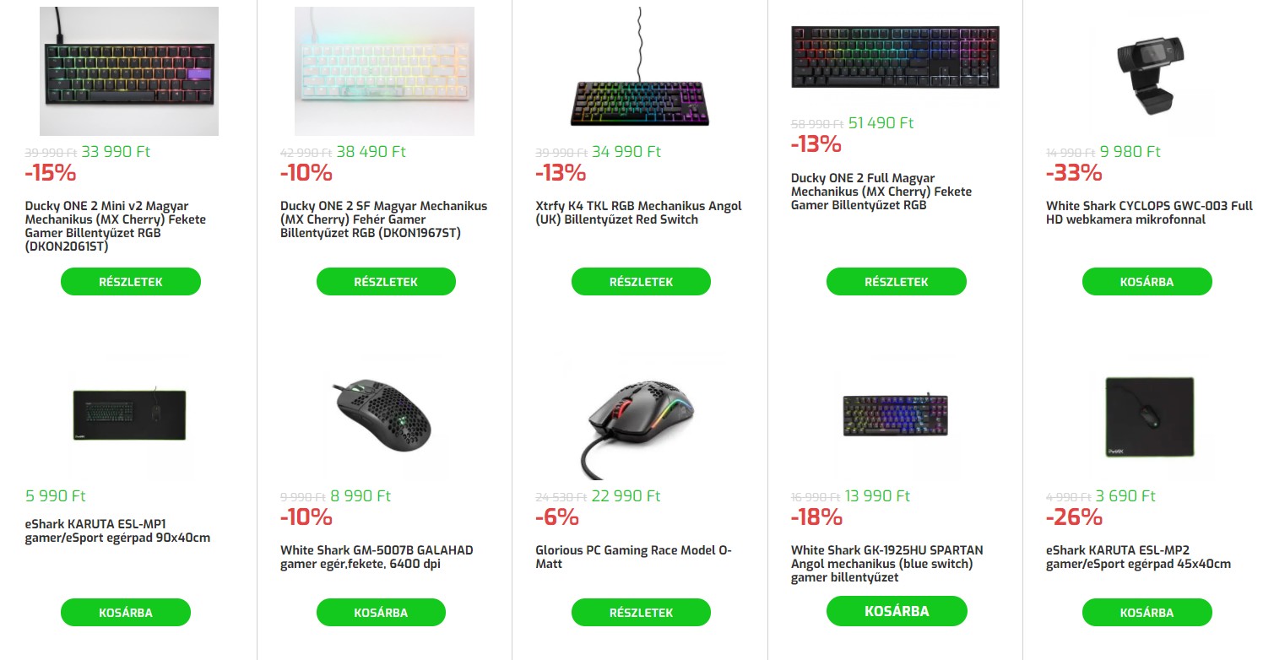Add the CYCLOPS GWC-003 webcam to cart
The width and height of the screenshot is (1274, 660).
pos(1147,282)
